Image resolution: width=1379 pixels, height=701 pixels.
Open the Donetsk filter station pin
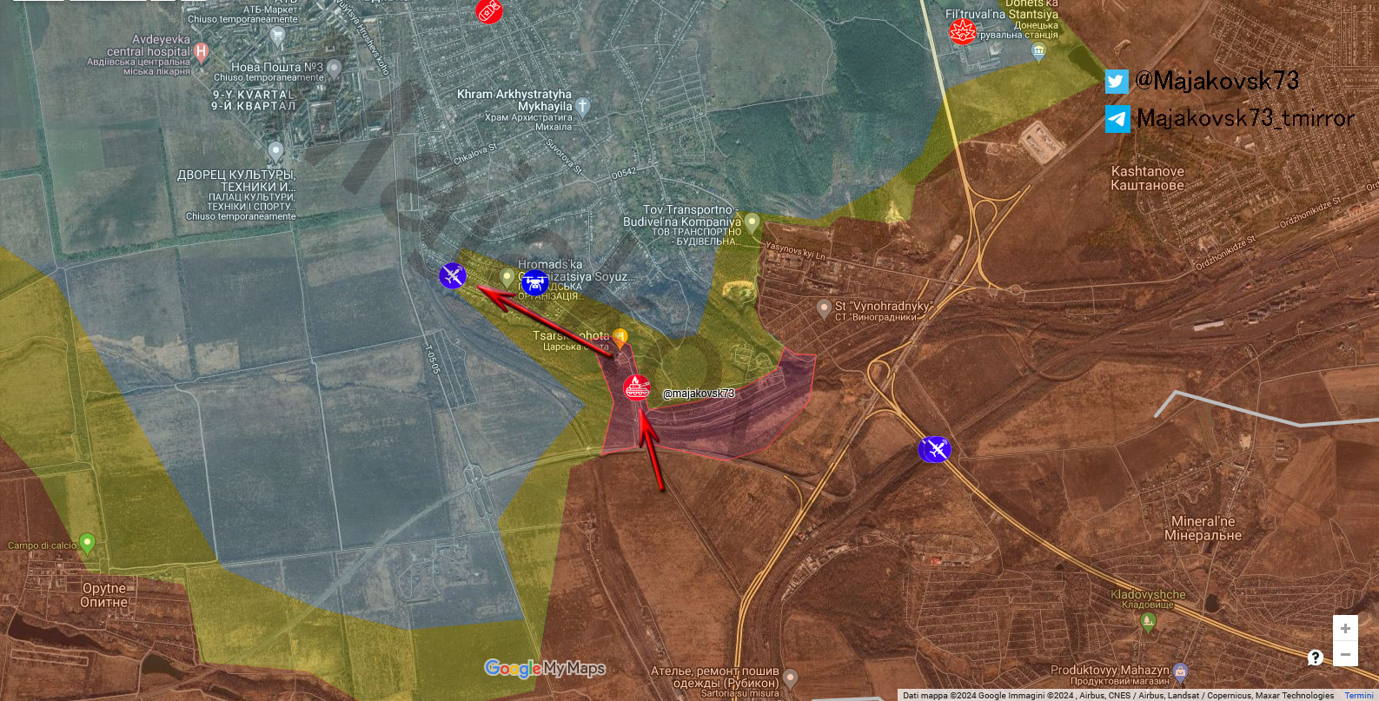point(1038,51)
